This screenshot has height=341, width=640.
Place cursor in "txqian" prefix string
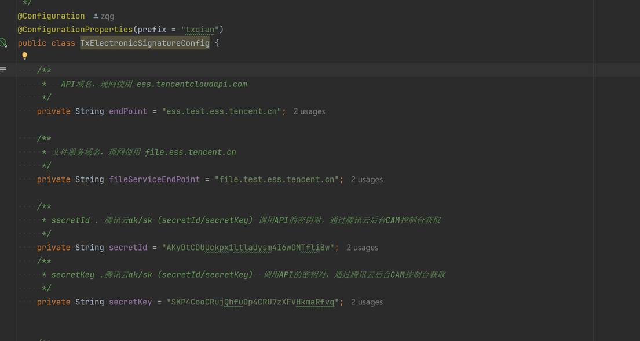(x=200, y=30)
